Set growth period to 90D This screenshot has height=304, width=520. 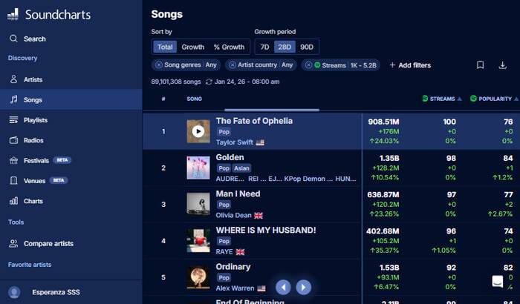point(307,47)
